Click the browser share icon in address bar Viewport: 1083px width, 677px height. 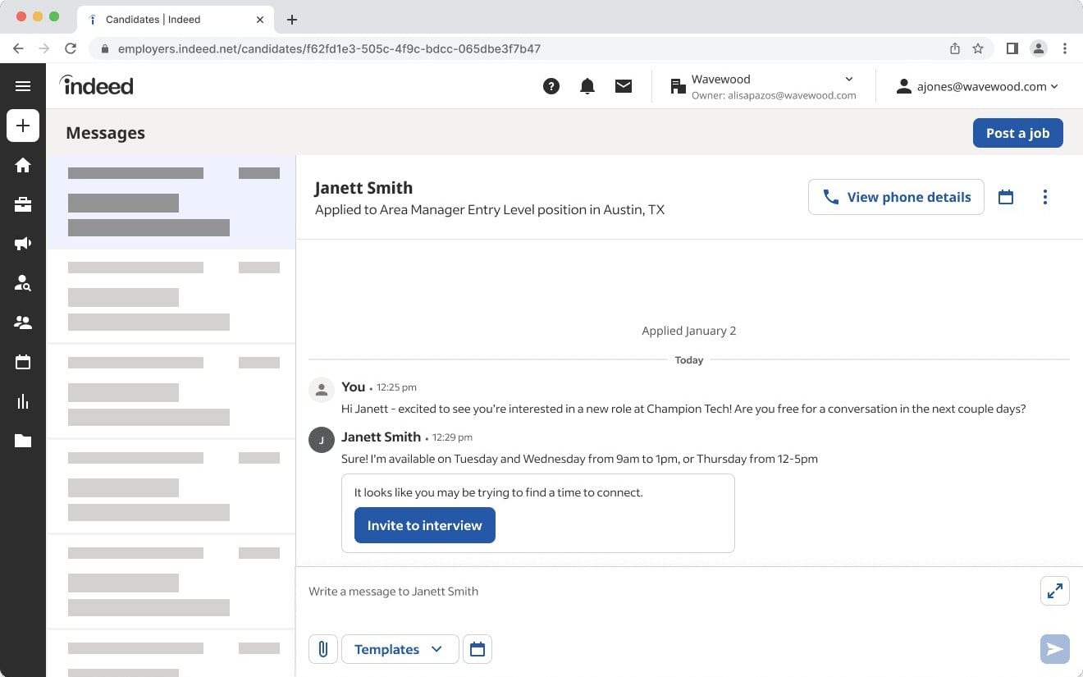955,48
